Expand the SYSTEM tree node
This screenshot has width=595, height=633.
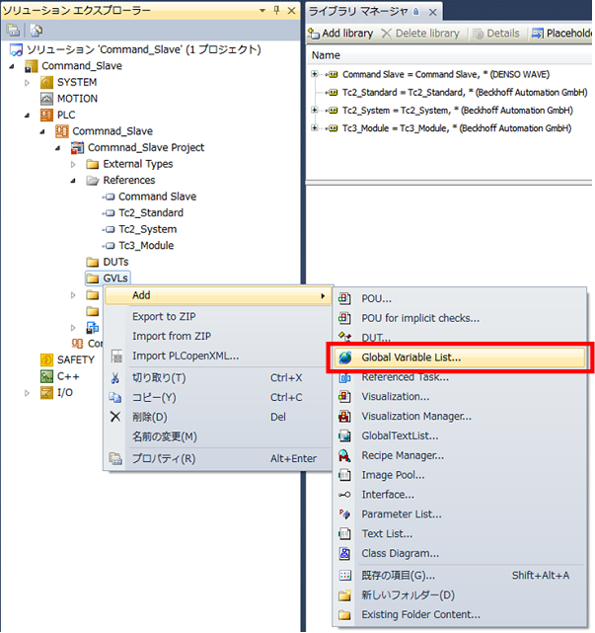[28, 82]
